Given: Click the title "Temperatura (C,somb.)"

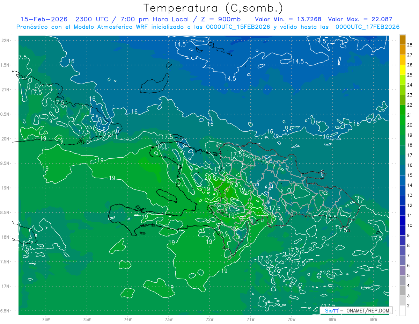Looking at the screenshot, I should (x=213, y=8).
